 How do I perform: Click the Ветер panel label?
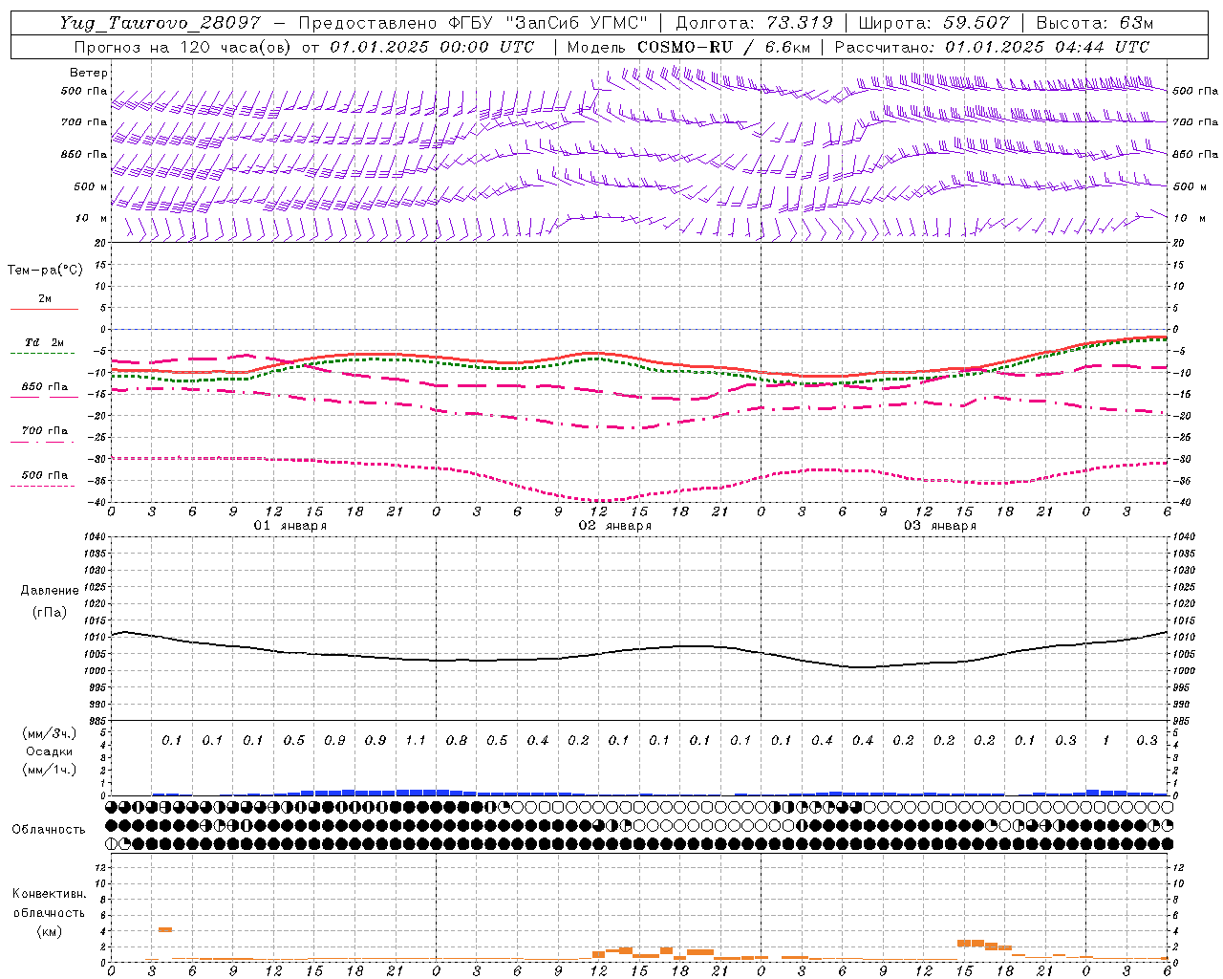pyautogui.click(x=89, y=73)
